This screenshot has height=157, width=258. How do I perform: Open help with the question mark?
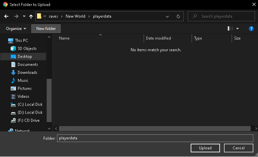(x=251, y=29)
